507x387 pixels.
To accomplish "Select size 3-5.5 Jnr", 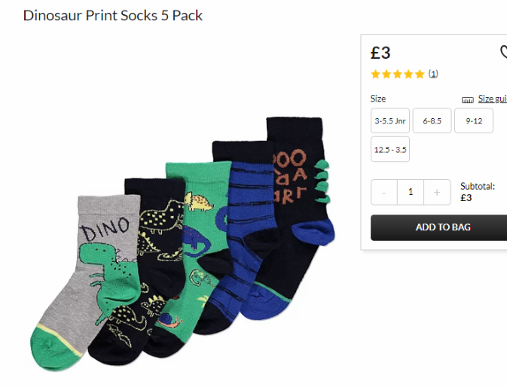I will (x=390, y=120).
